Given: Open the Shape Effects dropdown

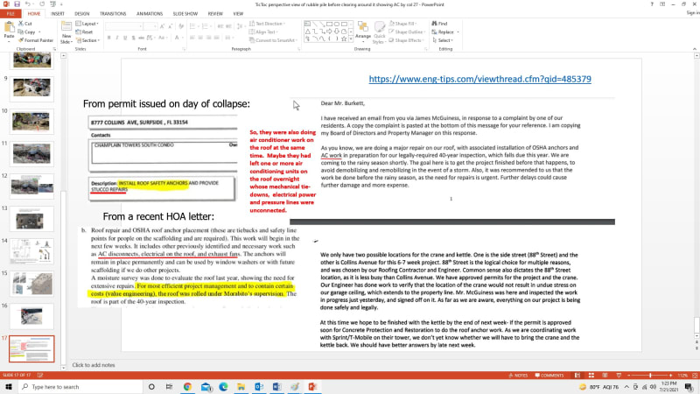Looking at the screenshot, I should point(405,40).
